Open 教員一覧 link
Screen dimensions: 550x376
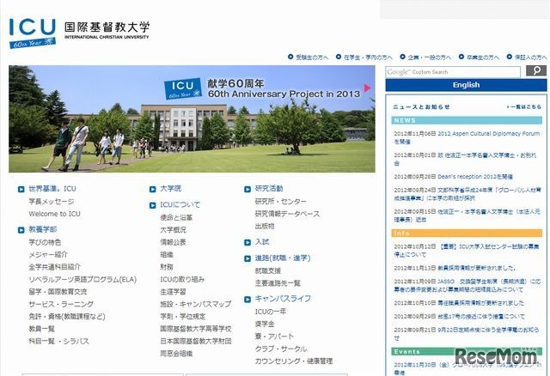(42, 329)
